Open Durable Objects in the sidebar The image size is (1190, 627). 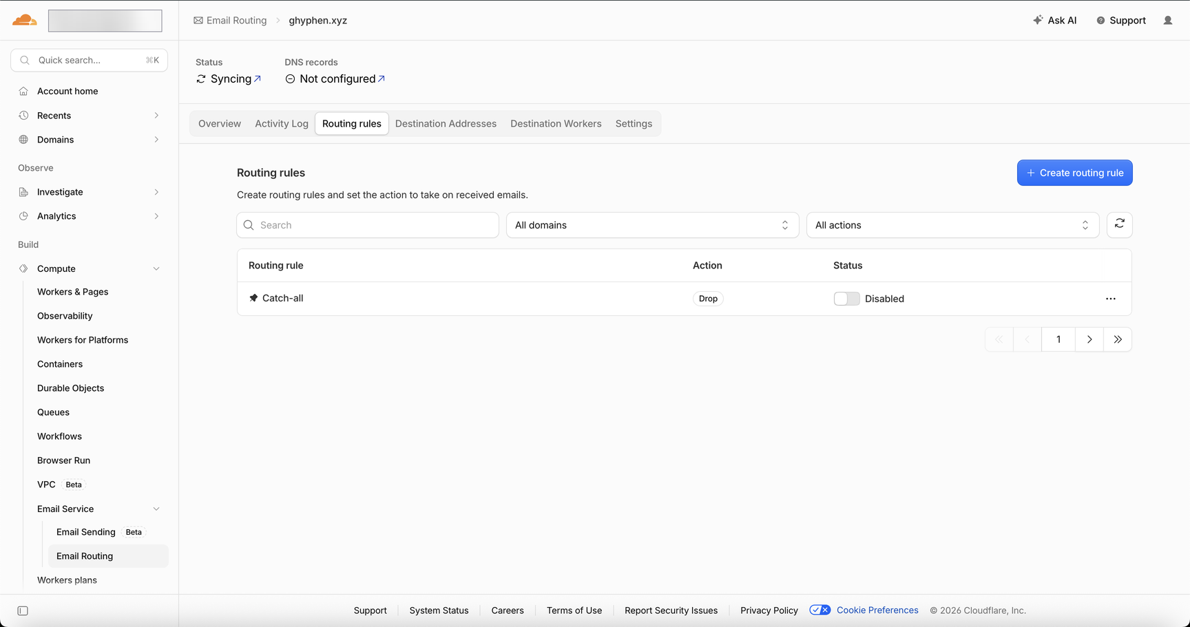coord(71,388)
